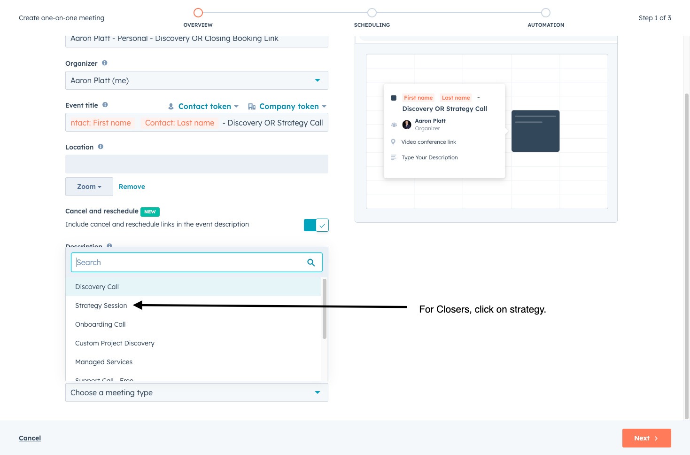Click the dark square event icon in preview
690x455 pixels.
394,98
